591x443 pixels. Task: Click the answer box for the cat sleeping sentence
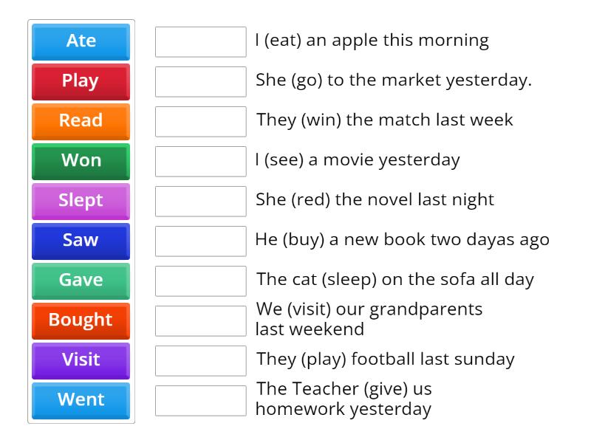[x=200, y=280]
